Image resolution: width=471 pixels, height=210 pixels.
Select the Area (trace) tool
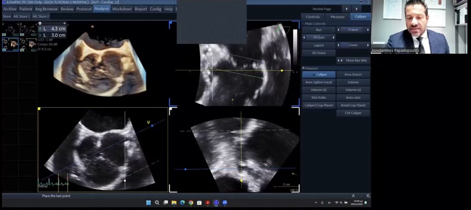pos(353,74)
